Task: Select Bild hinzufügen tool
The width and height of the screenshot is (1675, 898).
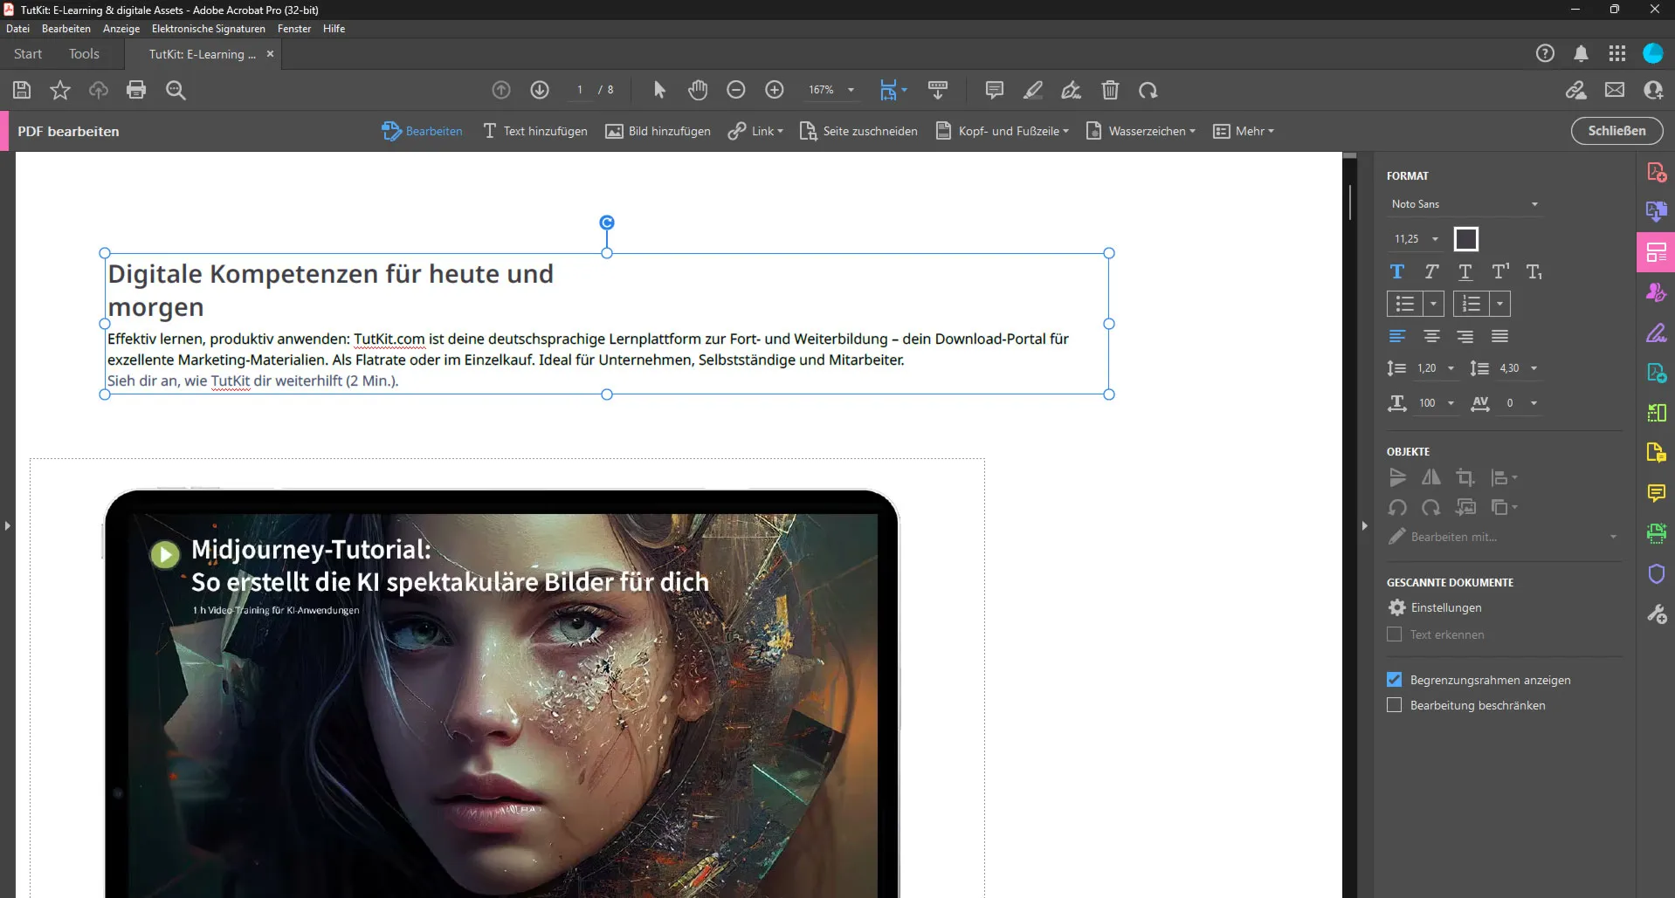Action: point(658,131)
